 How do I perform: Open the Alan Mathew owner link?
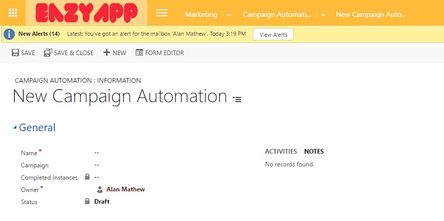click(125, 189)
